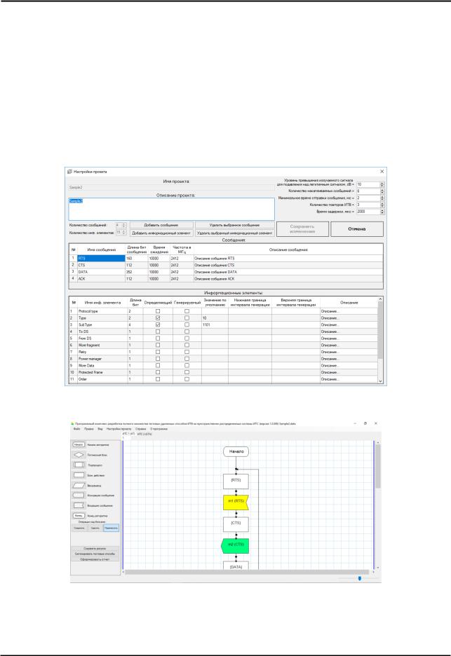Click the project description text field
This screenshot has width=451, height=656.
point(172,209)
